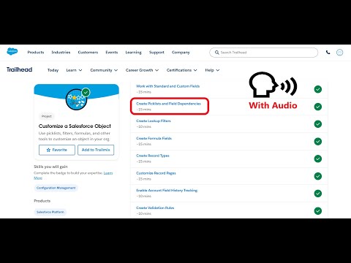Image resolution: width=351 pixels, height=263 pixels.
Task: Expand the Career Growth dropdown
Action: click(x=142, y=70)
